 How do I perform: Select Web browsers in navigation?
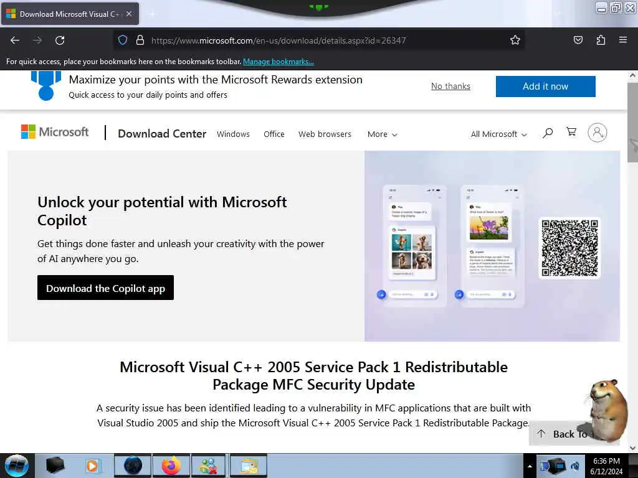325,134
